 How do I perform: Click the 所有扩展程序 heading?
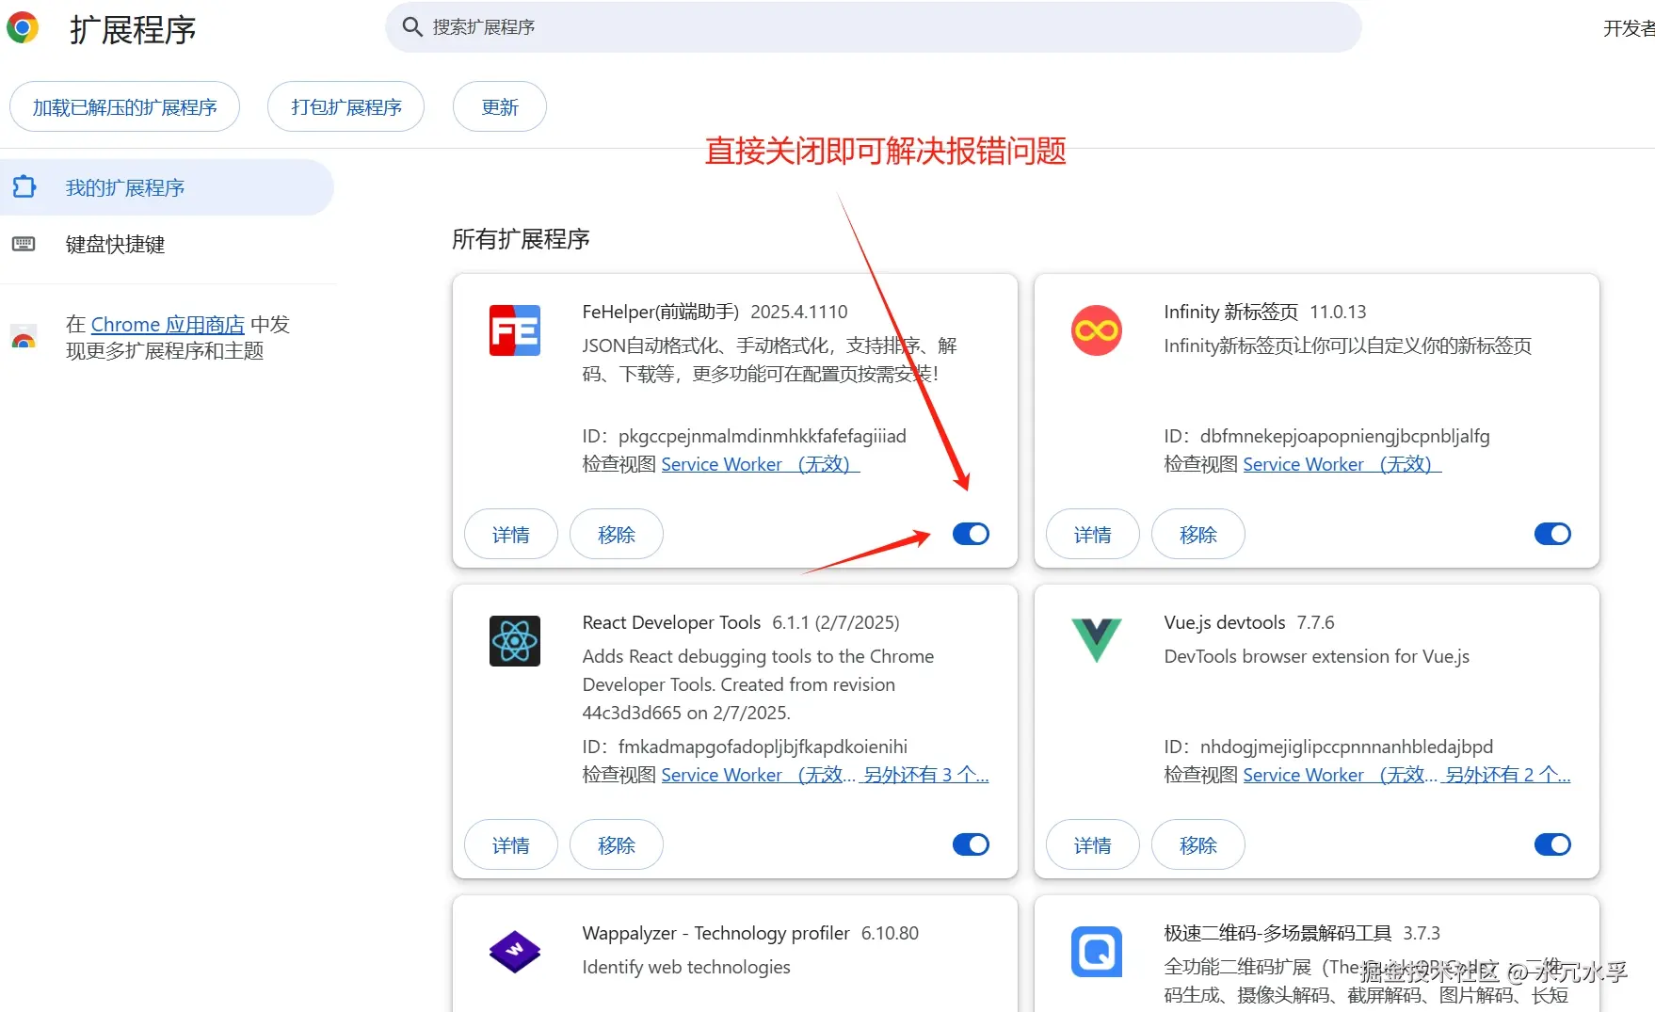[x=521, y=239]
